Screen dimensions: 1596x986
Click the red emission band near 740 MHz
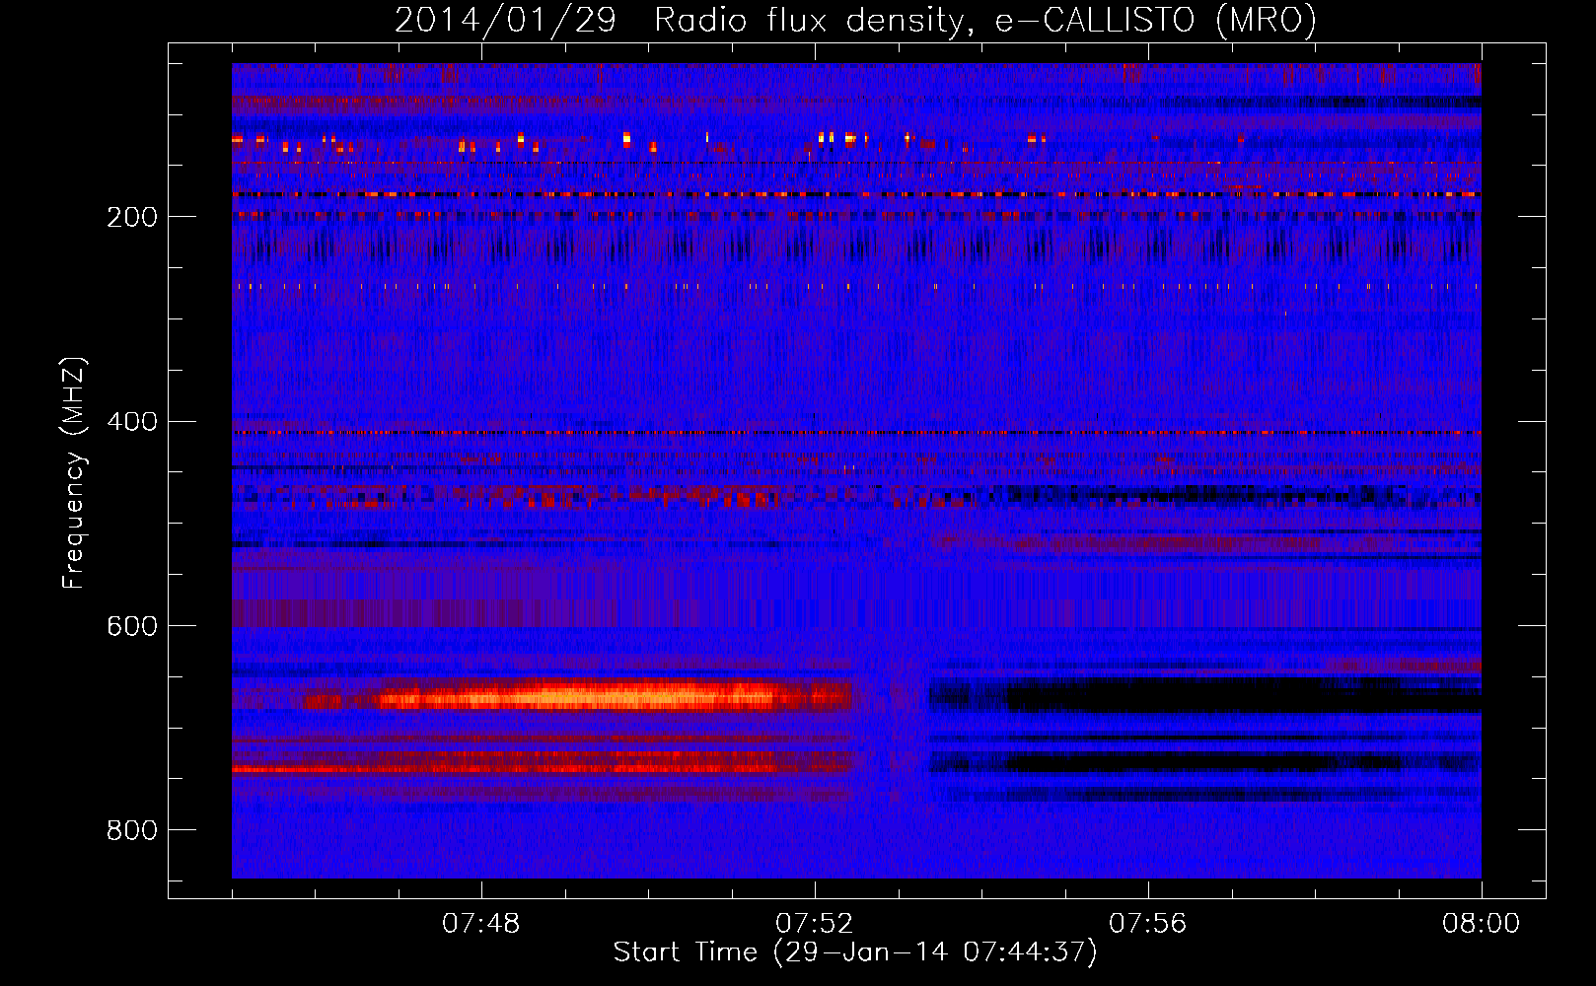click(543, 764)
